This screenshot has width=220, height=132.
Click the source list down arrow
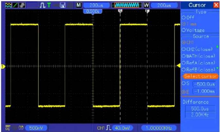[x=217, y=68]
